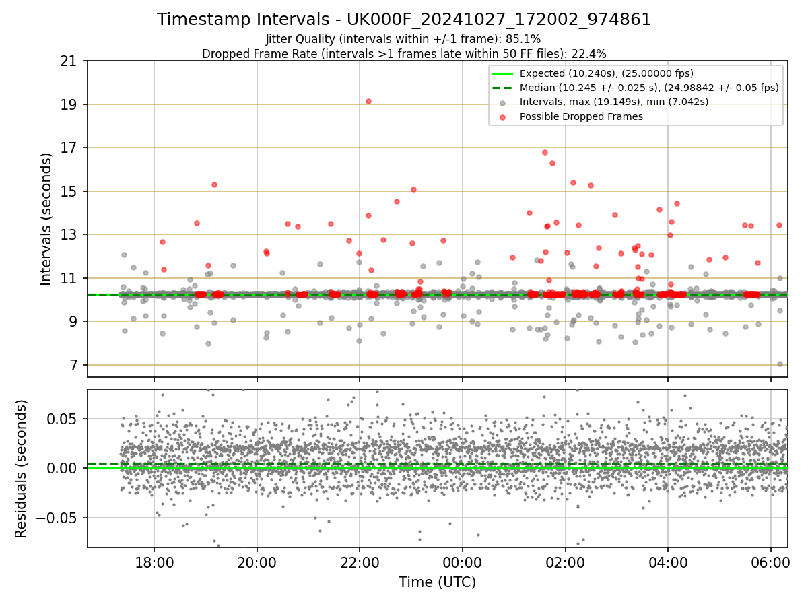Select legend text 'Median (10.245 +/- 0.025 s)'
Viewport: 808px width, 606px height.
click(591, 88)
